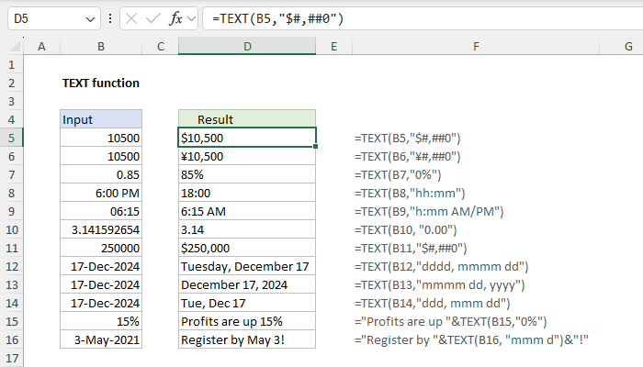Click the Name Box showing D5
This screenshot has height=367, width=643.
click(x=53, y=18)
